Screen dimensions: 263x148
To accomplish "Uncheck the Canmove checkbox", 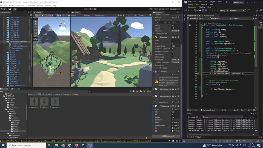I will pos(172,120).
